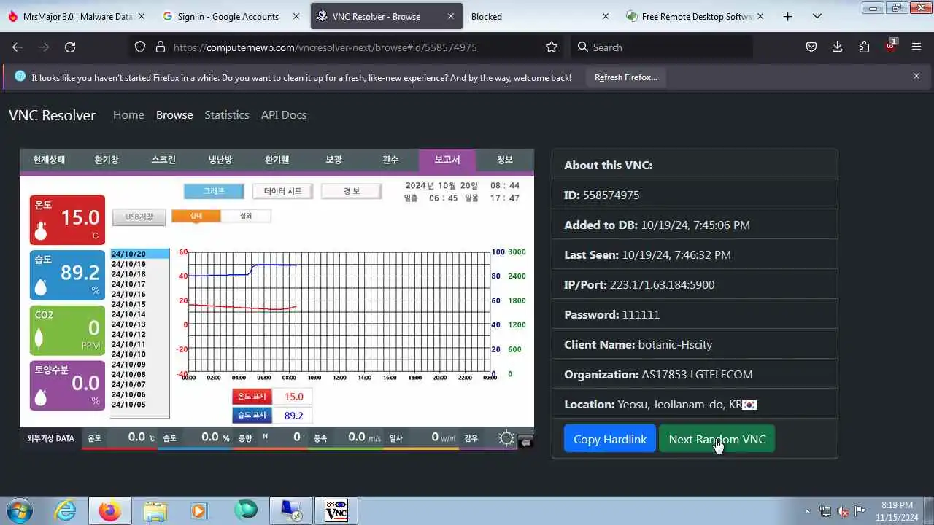934x525 pixels.
Task: Click the 데이터 시트 button
Action: (x=282, y=191)
